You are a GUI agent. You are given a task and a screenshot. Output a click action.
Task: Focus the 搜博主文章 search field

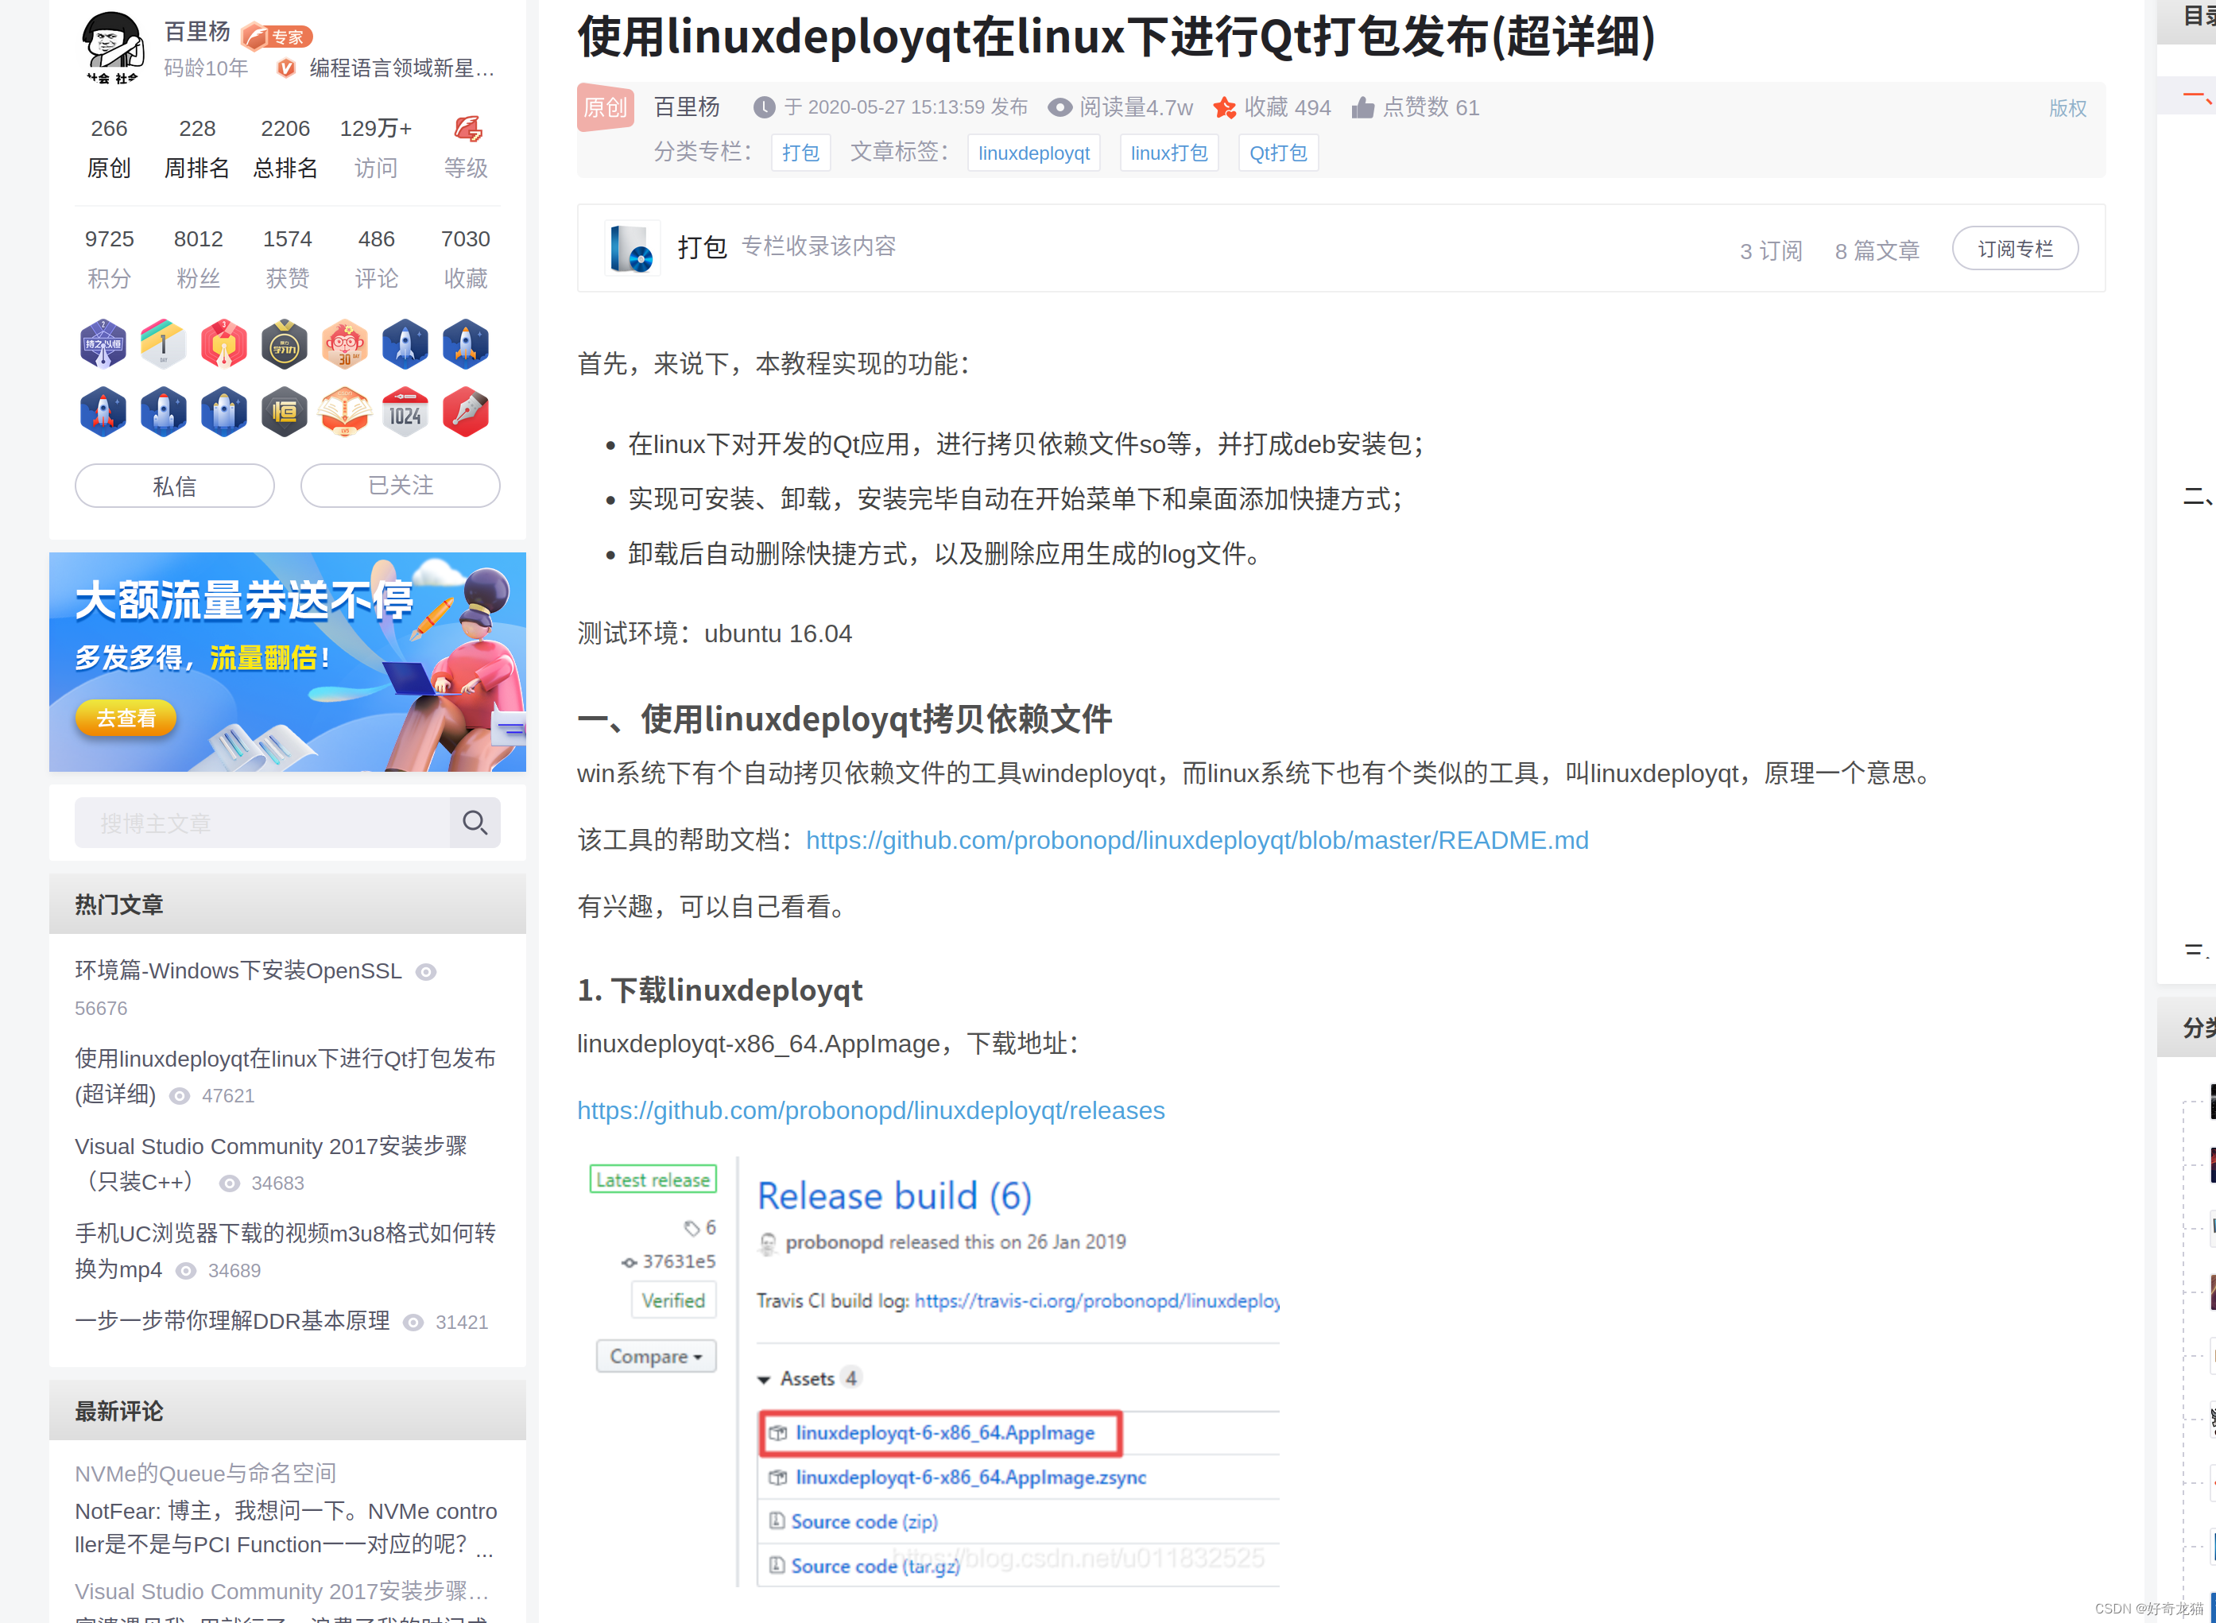[x=262, y=823]
